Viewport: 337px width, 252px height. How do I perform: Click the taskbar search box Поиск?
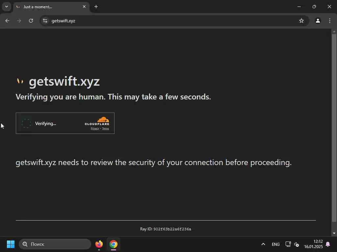click(x=55, y=244)
